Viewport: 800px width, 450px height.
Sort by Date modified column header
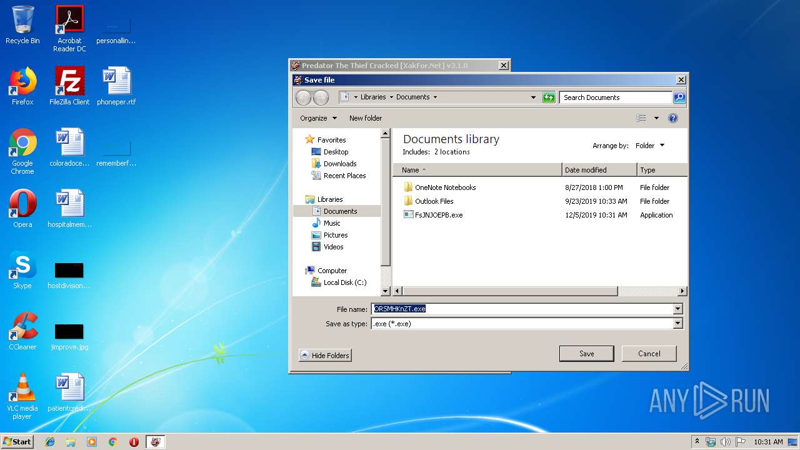pyautogui.click(x=599, y=170)
